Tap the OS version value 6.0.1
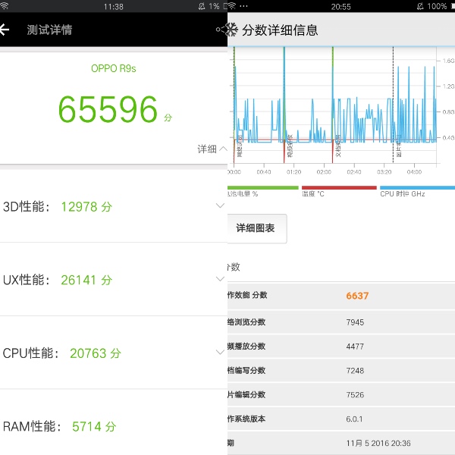455x455 pixels. [354, 419]
